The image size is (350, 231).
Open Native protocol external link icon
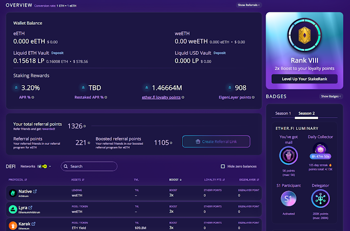click(x=35, y=191)
